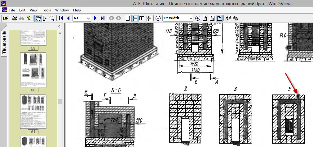Viewport: 313px width, 147px height.
Task: Click the Find binoculars icon
Action: 21,18
